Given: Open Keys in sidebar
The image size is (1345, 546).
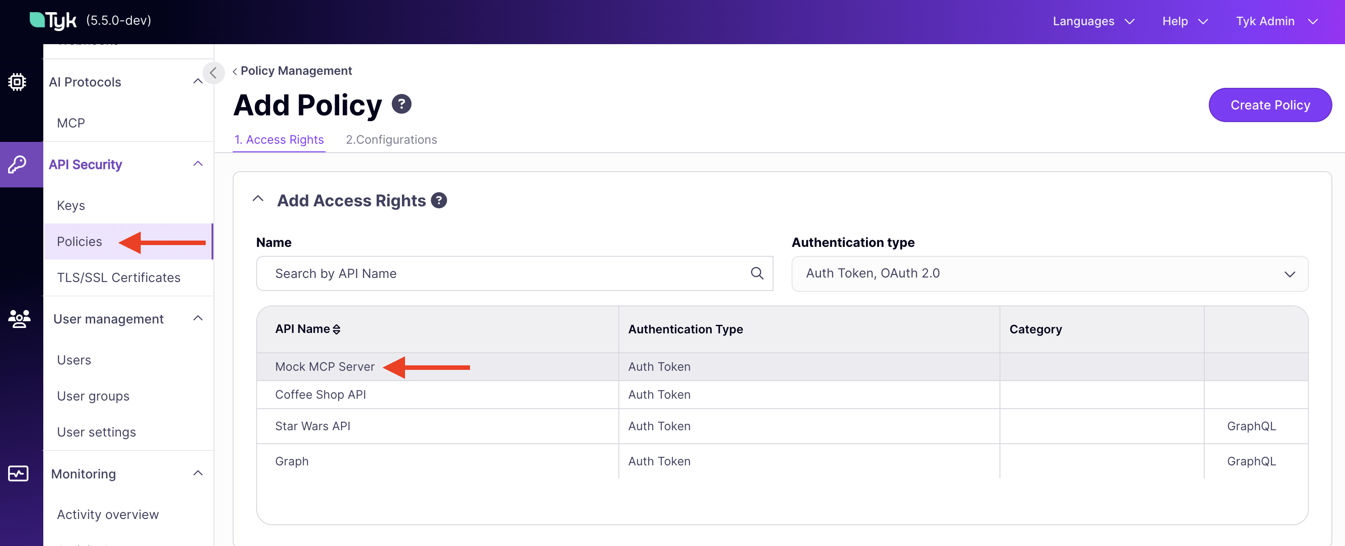Looking at the screenshot, I should 71,205.
